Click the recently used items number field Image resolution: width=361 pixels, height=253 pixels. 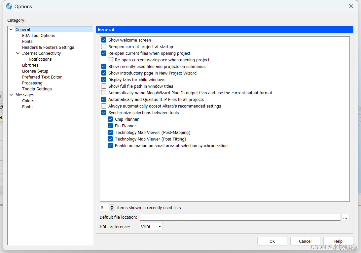(x=105, y=208)
